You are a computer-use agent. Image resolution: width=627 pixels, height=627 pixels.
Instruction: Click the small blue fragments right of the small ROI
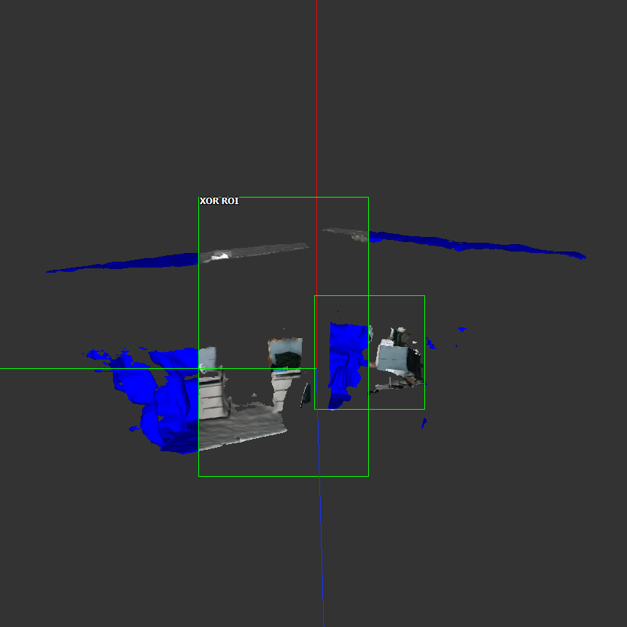[432, 343]
